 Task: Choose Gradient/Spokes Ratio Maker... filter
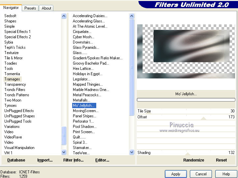98,58
